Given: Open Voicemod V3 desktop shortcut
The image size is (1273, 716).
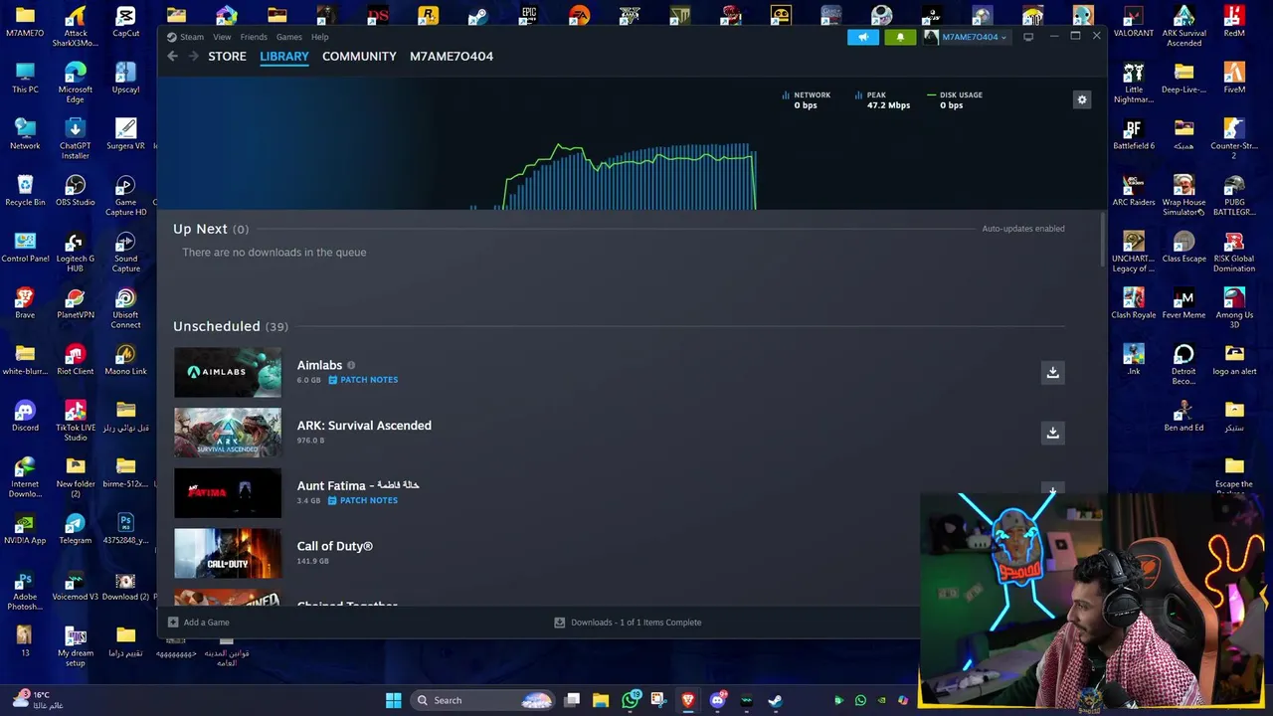Looking at the screenshot, I should coord(75,585).
